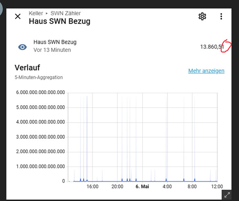239x201 pixels.
Task: Close the Haus SWN Bezug dialog
Action: (18, 16)
